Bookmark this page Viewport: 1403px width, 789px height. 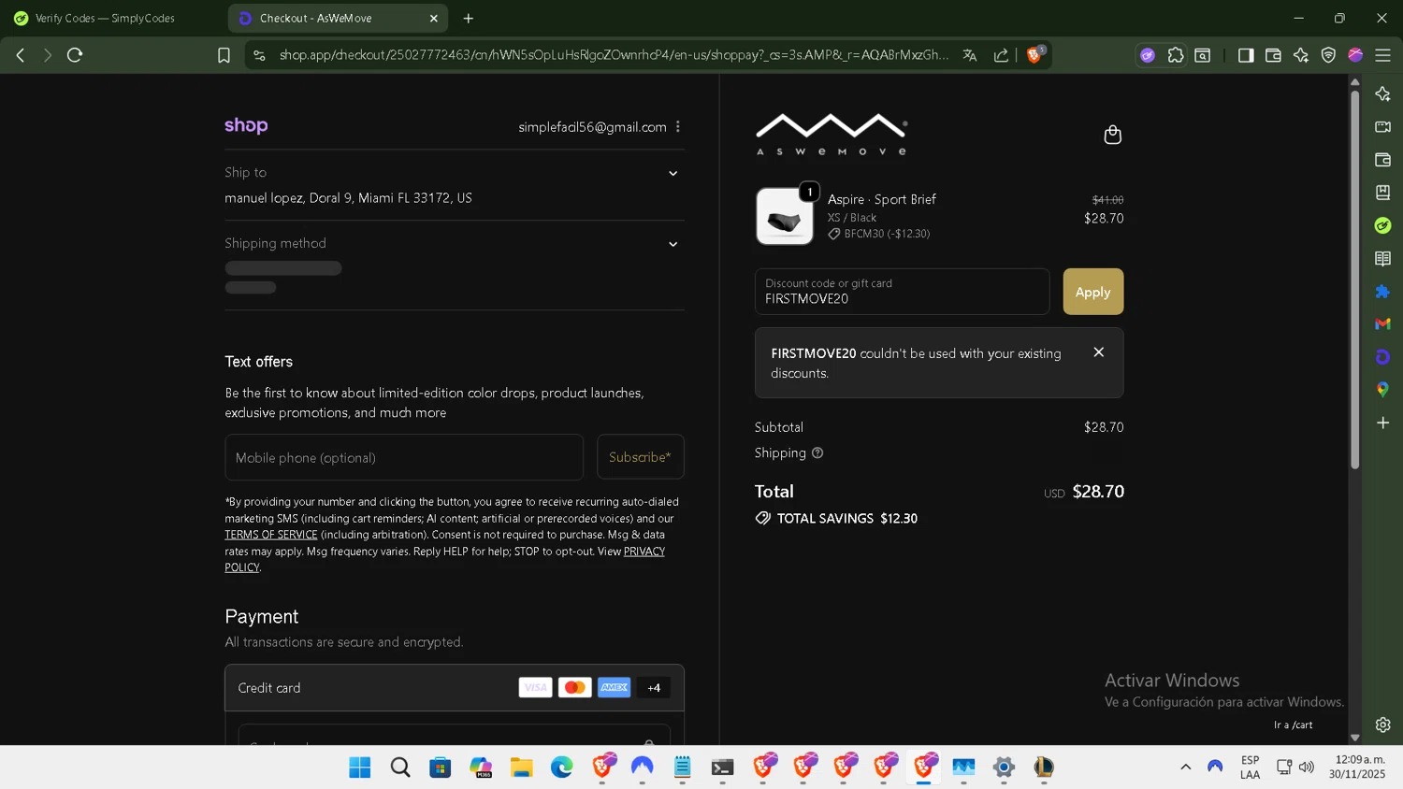coord(224,55)
